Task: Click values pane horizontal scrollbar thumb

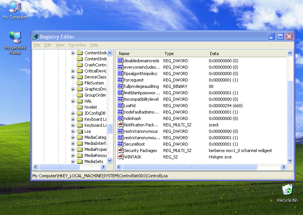Action: tap(190, 167)
